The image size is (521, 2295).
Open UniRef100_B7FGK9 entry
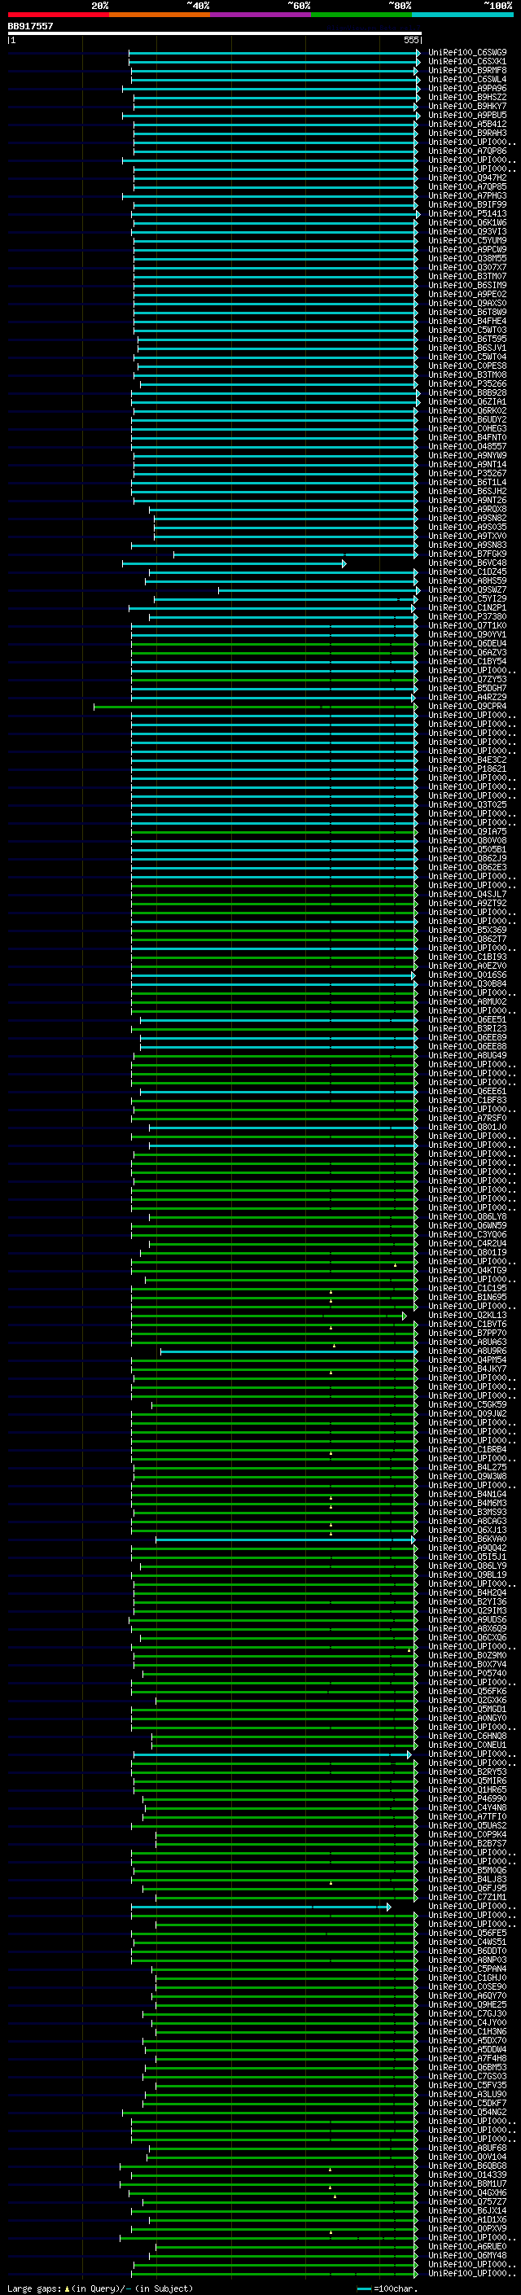[467, 554]
